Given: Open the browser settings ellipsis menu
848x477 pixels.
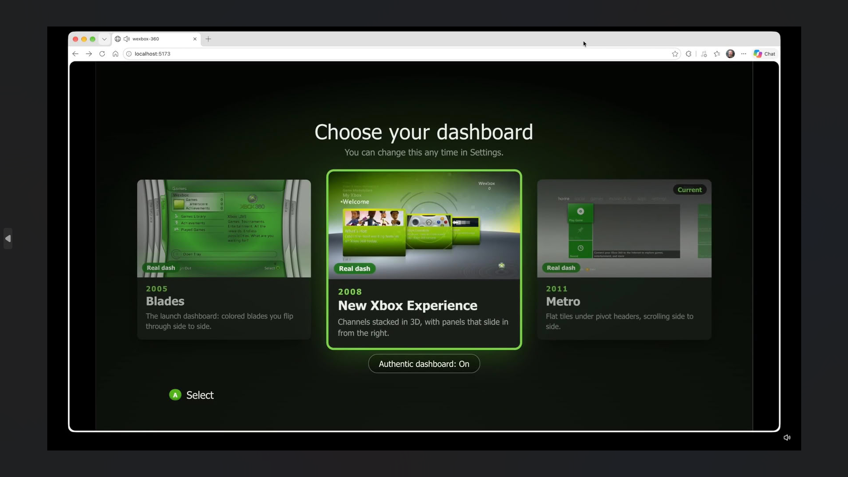Looking at the screenshot, I should coord(744,54).
